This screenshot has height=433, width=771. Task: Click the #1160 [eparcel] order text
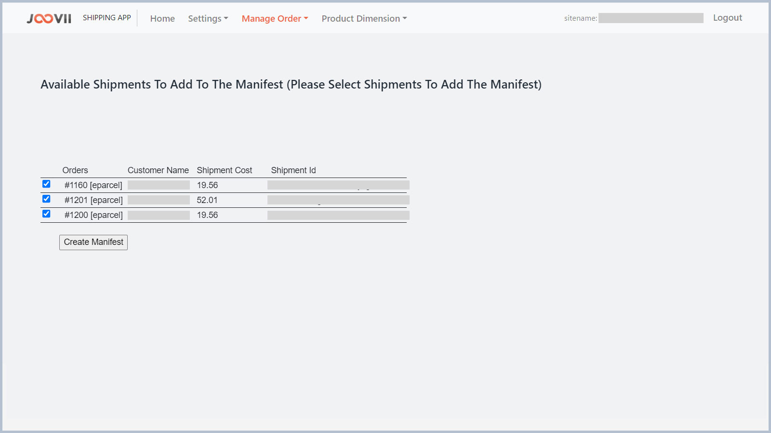(93, 185)
